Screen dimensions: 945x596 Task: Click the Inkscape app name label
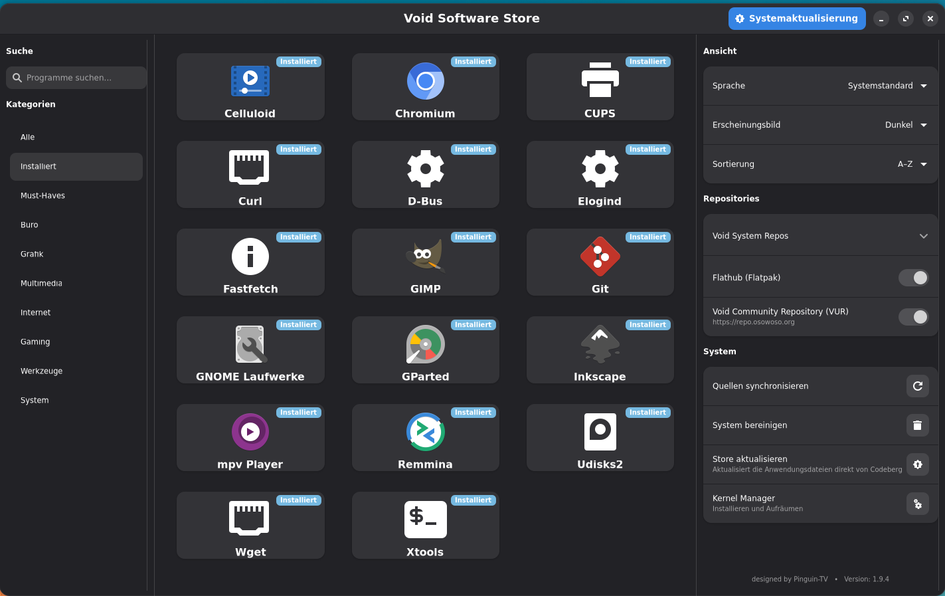pyautogui.click(x=600, y=377)
